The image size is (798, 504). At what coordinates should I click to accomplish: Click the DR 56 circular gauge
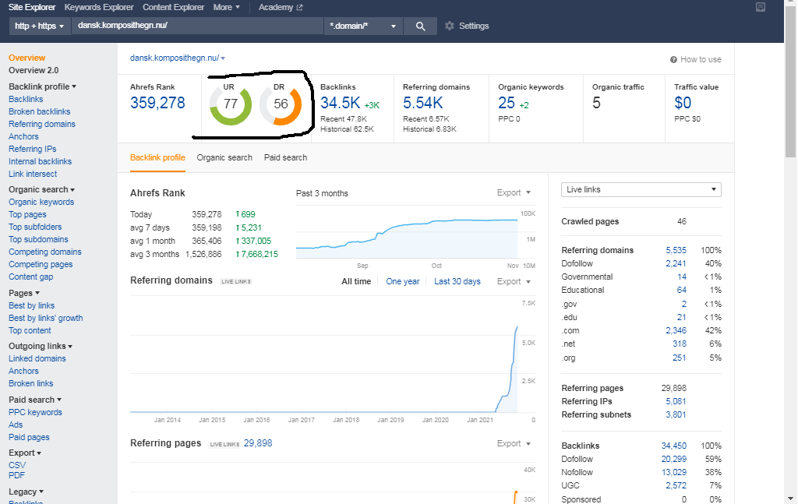(281, 104)
